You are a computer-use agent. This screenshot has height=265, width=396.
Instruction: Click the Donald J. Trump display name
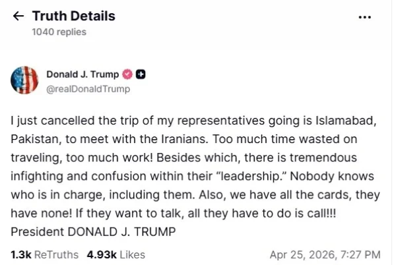(82, 74)
